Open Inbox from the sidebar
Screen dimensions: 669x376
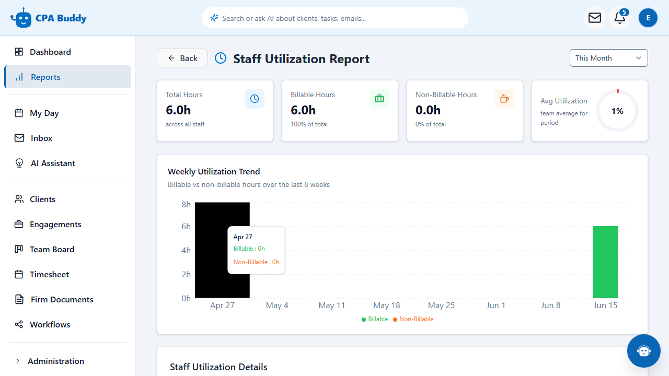tap(67, 138)
